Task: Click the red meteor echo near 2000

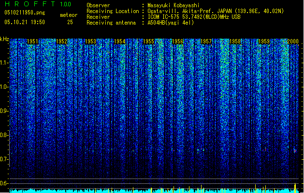Action: pos(295,151)
